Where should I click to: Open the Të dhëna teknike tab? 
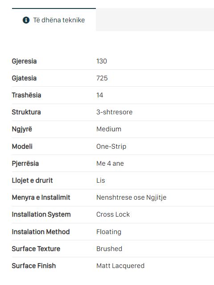[x=54, y=20]
